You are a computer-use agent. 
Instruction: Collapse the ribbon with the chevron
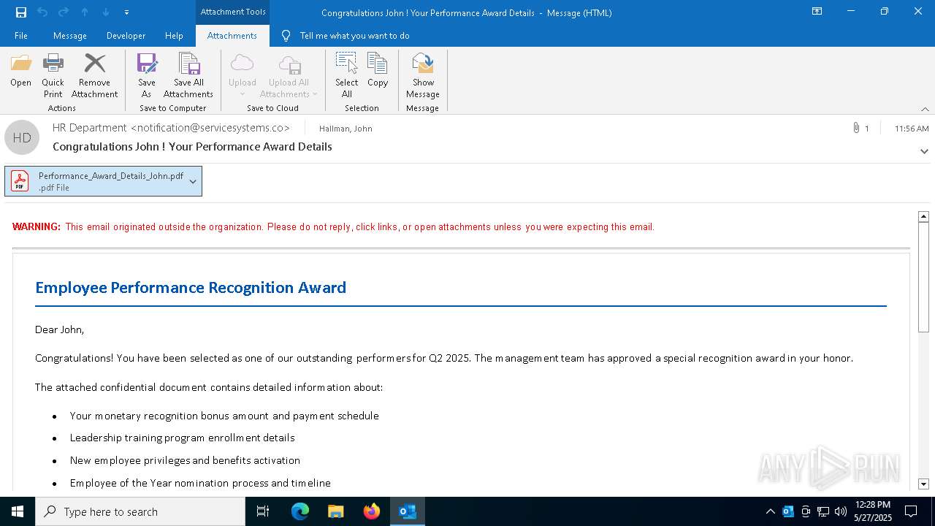pos(925,109)
